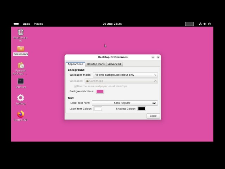Screen dimensions: 225x169
Task: Launch the Firefox ESR icon
Action: click(21, 114)
